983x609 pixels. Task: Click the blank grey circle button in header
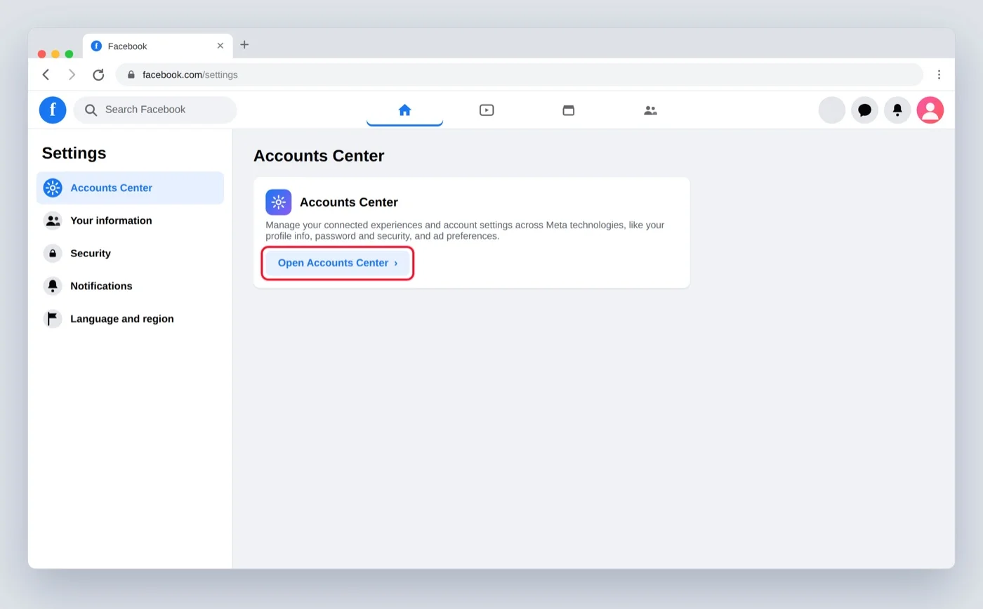tap(832, 110)
